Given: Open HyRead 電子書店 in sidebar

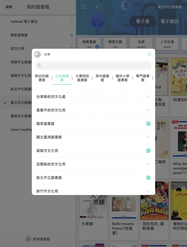Looking at the screenshot, I should tap(38, 22).
